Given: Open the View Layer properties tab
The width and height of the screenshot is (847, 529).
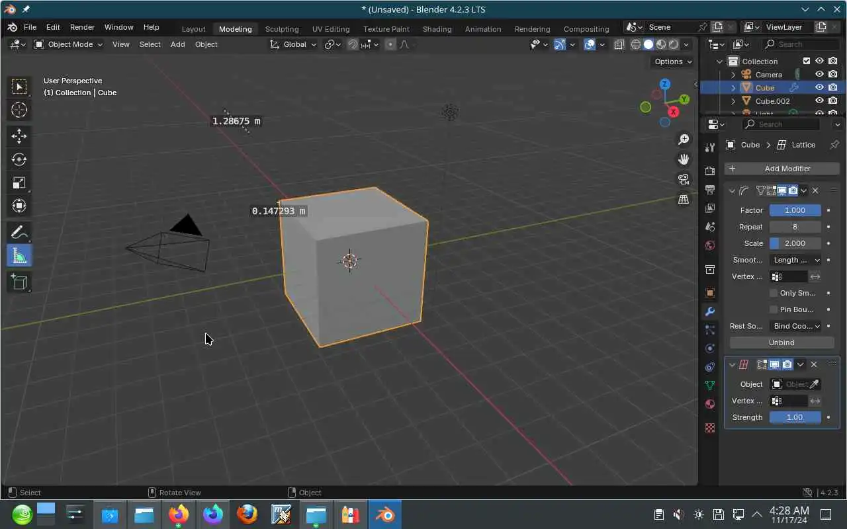Looking at the screenshot, I should (710, 208).
